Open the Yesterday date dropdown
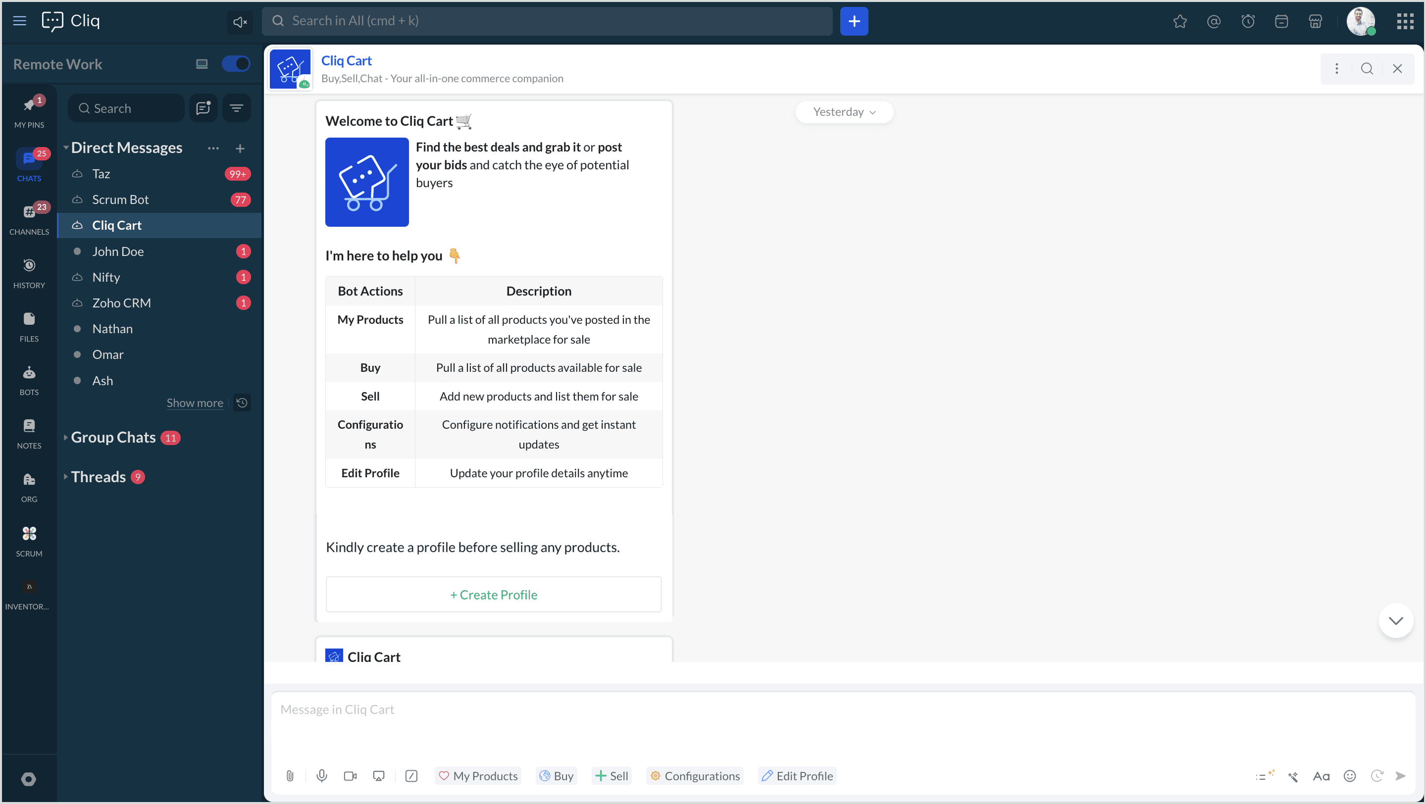The image size is (1426, 804). point(844,112)
